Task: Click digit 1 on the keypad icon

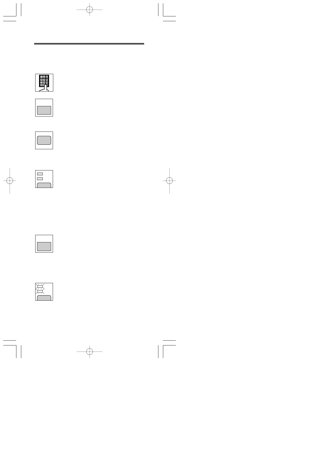Action: [41, 77]
